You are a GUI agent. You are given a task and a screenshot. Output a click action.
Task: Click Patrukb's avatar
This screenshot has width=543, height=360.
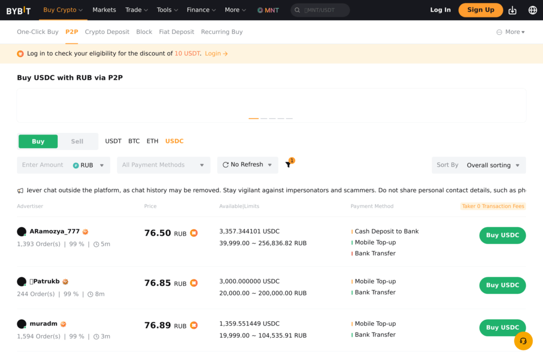click(x=21, y=282)
